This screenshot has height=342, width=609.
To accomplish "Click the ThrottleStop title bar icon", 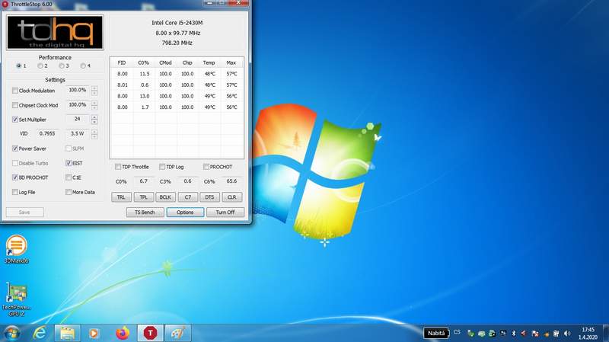I will 5,4.
